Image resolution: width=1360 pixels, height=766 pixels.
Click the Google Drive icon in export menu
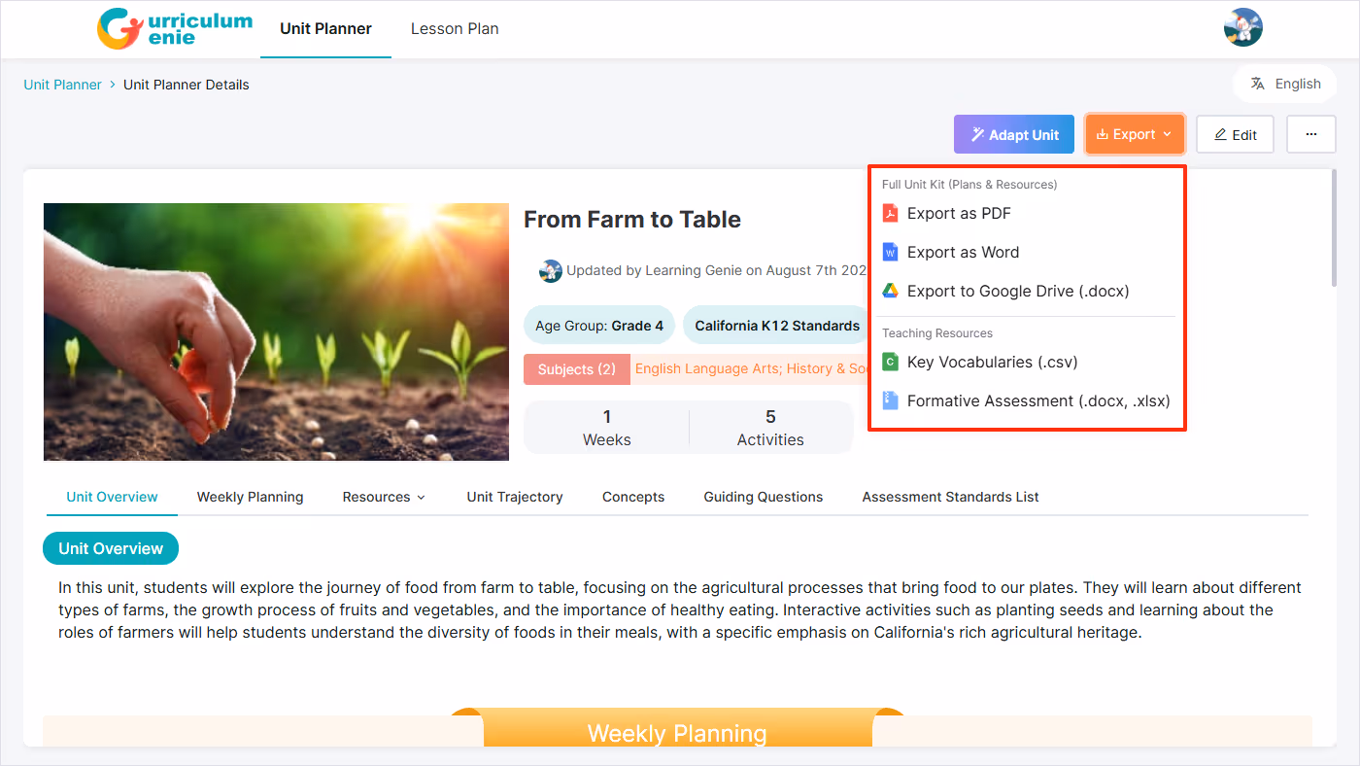[890, 291]
